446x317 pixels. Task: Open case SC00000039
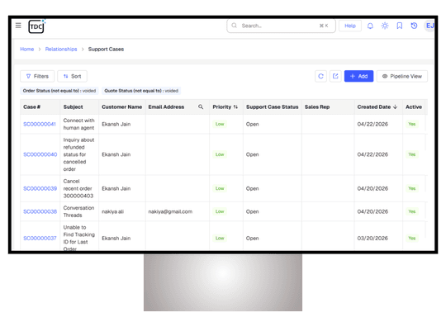40,188
